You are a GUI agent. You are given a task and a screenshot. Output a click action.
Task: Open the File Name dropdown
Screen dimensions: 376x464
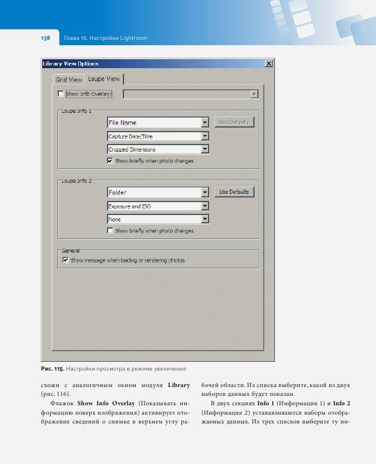click(x=205, y=123)
